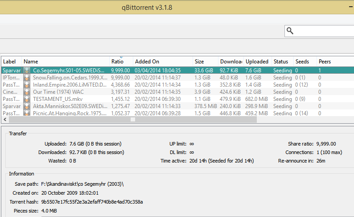354x217 pixels.
Task: Click seeding icon of Picnic.At.Hanging.Rock torrent
Action: click(x=27, y=113)
